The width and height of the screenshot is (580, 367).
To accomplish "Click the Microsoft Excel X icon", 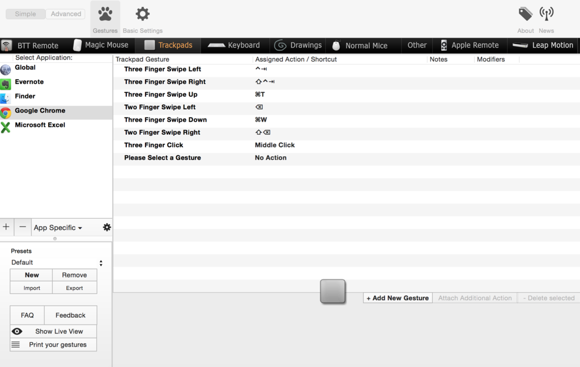I will point(6,127).
